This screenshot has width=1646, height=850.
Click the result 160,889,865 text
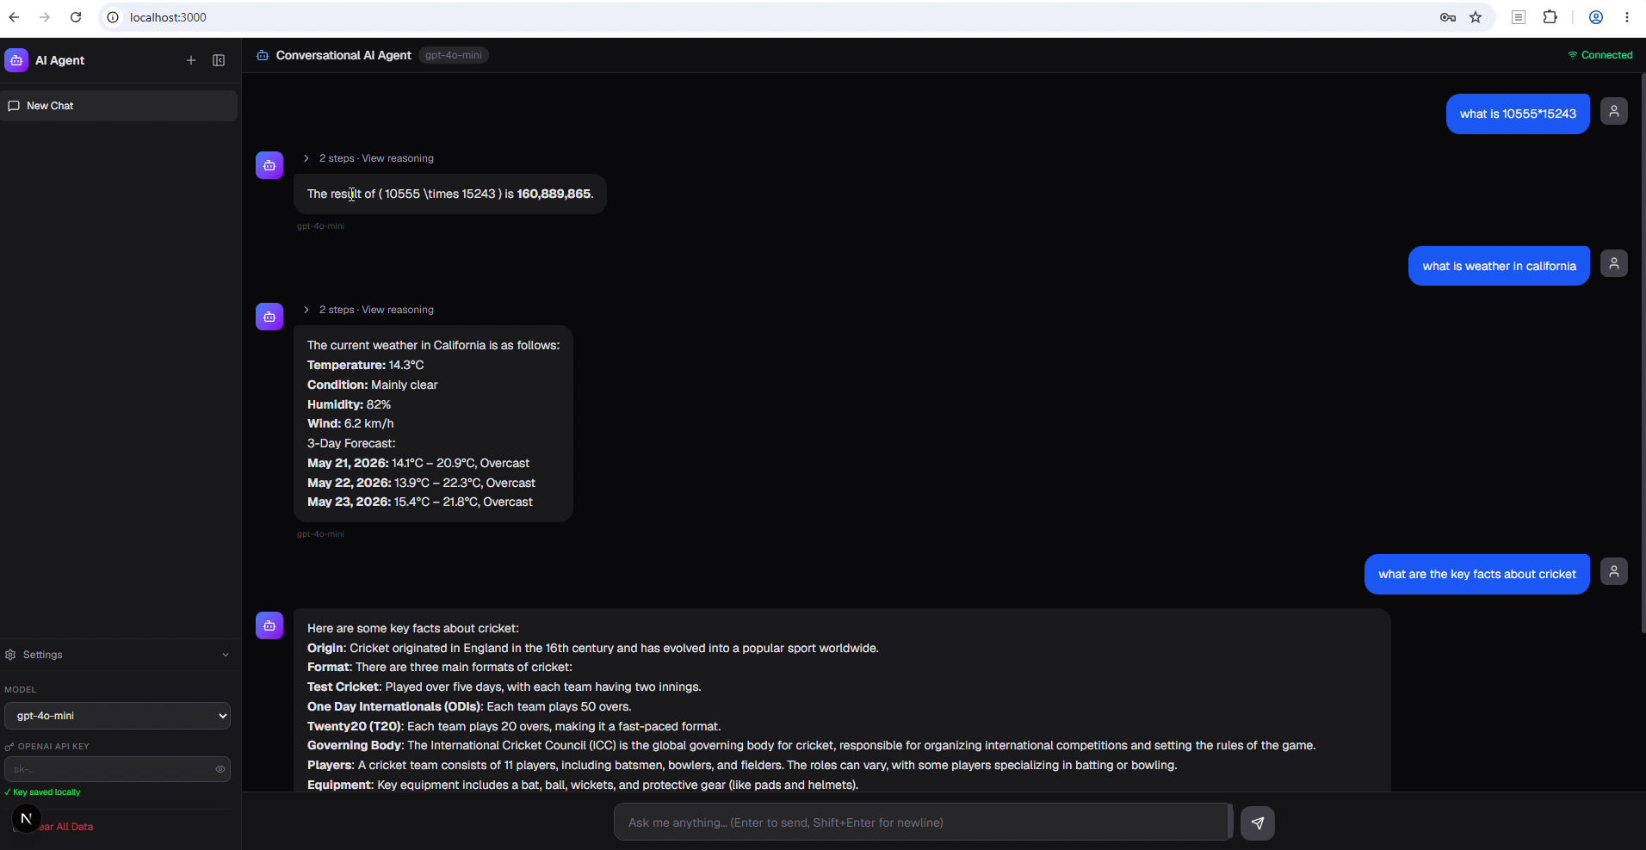click(x=554, y=194)
